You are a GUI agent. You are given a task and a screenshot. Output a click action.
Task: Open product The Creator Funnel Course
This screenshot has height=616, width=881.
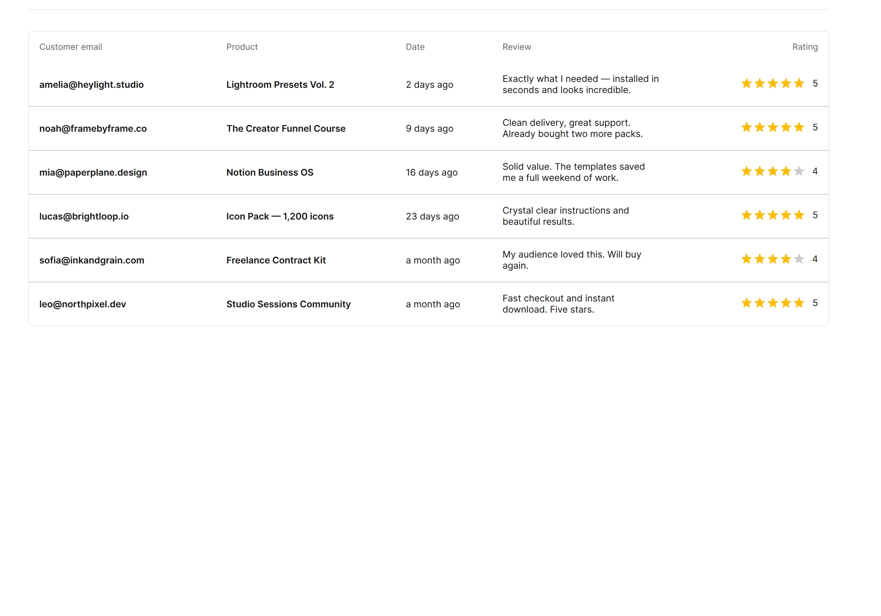pyautogui.click(x=286, y=128)
